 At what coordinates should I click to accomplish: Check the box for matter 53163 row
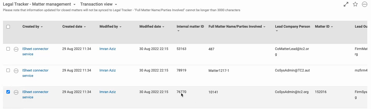click(8, 49)
